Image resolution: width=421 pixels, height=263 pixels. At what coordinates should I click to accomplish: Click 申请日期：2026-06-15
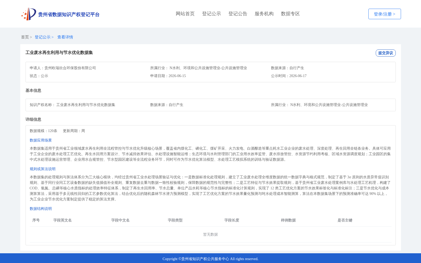168,76
